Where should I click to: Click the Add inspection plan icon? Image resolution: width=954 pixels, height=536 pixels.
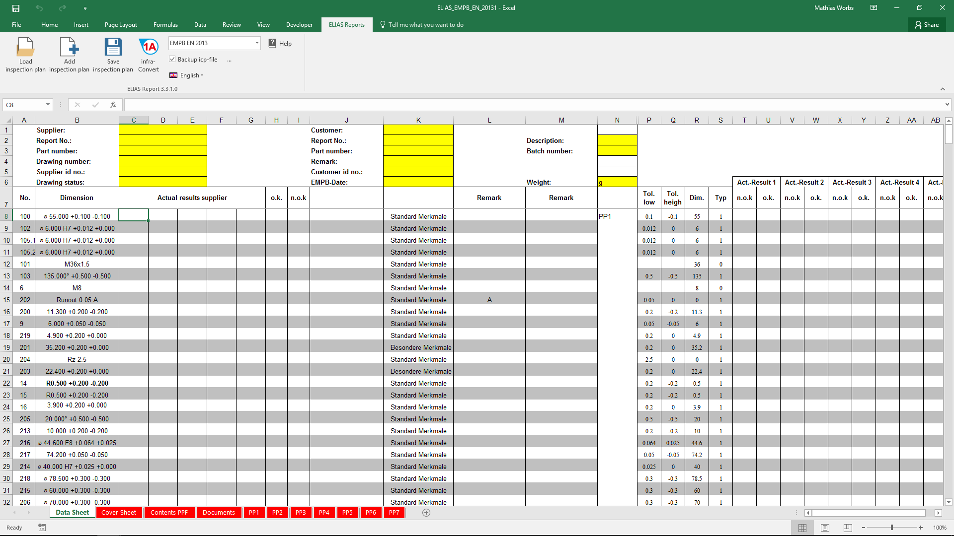point(69,47)
